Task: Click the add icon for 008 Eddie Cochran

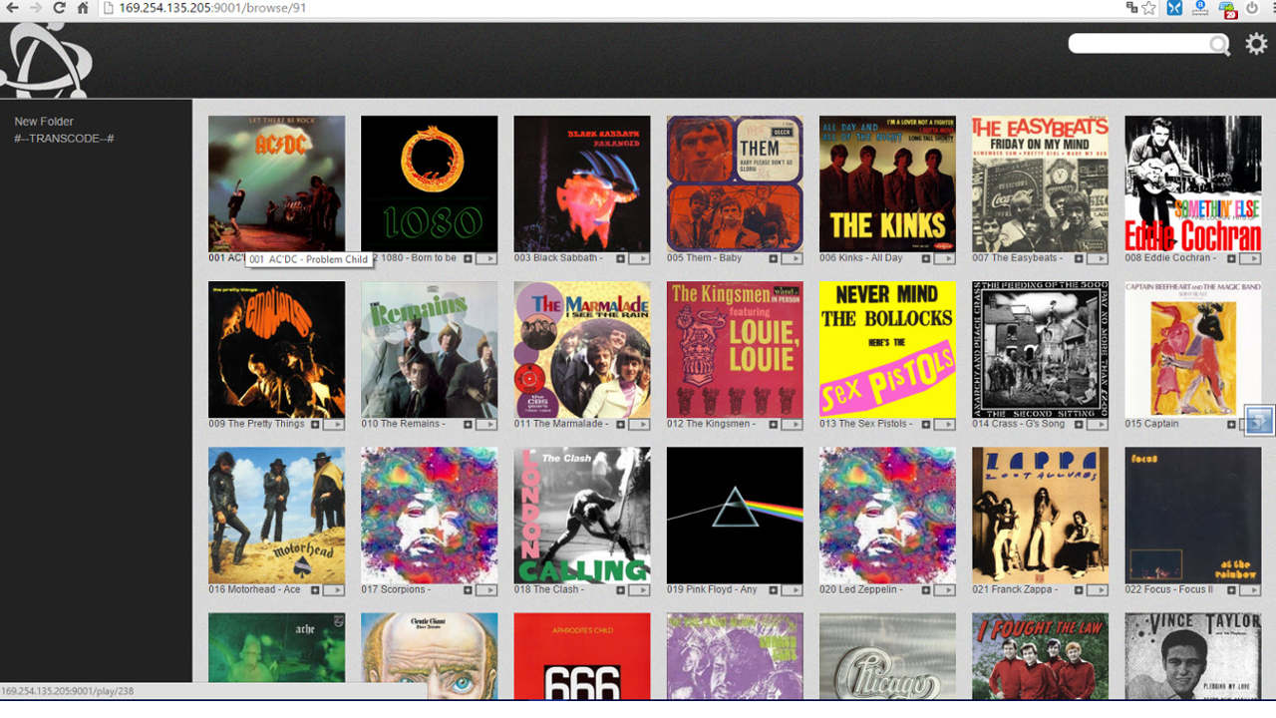Action: (x=1232, y=258)
